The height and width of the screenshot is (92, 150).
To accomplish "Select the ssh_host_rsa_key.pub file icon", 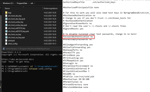I will [6, 38].
